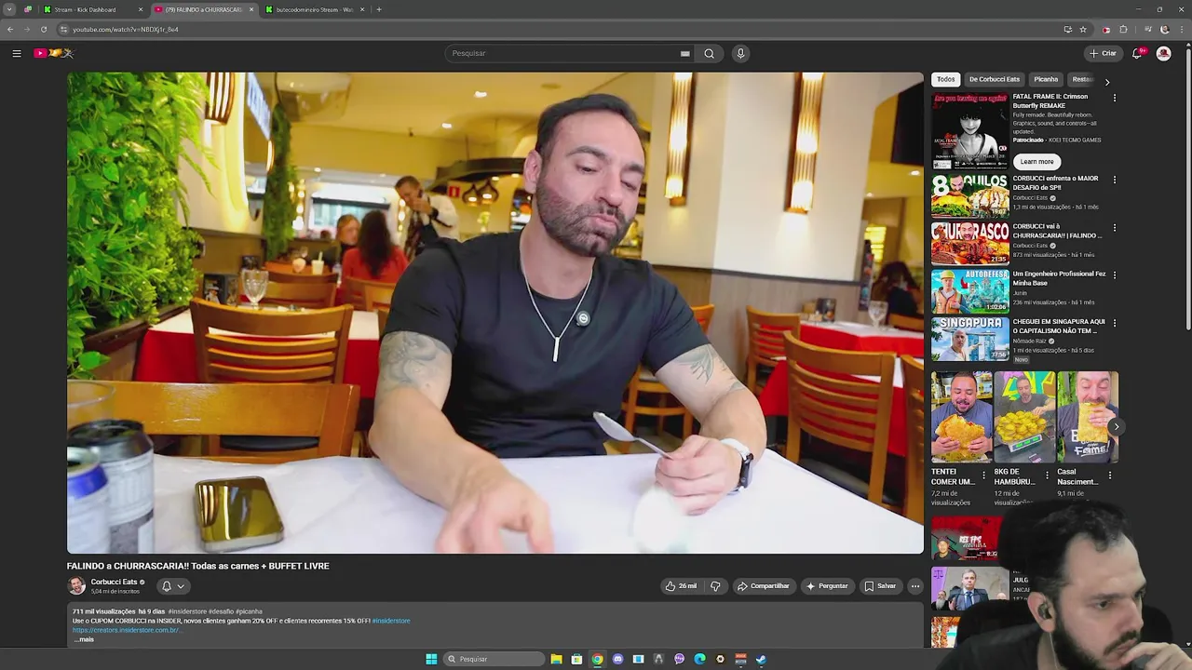Expand the description with ...mais
The image size is (1192, 670).
point(84,639)
